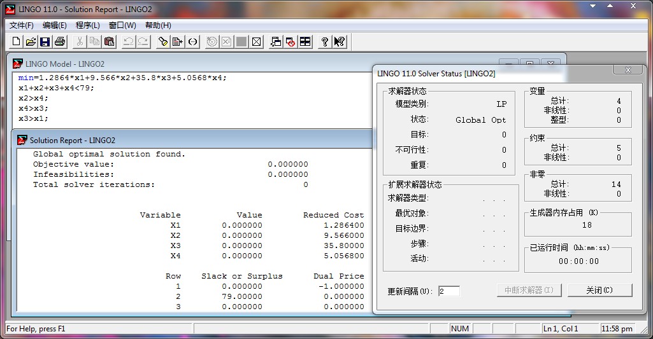
Task: Open the 文件(F) menu
Action: (21, 25)
